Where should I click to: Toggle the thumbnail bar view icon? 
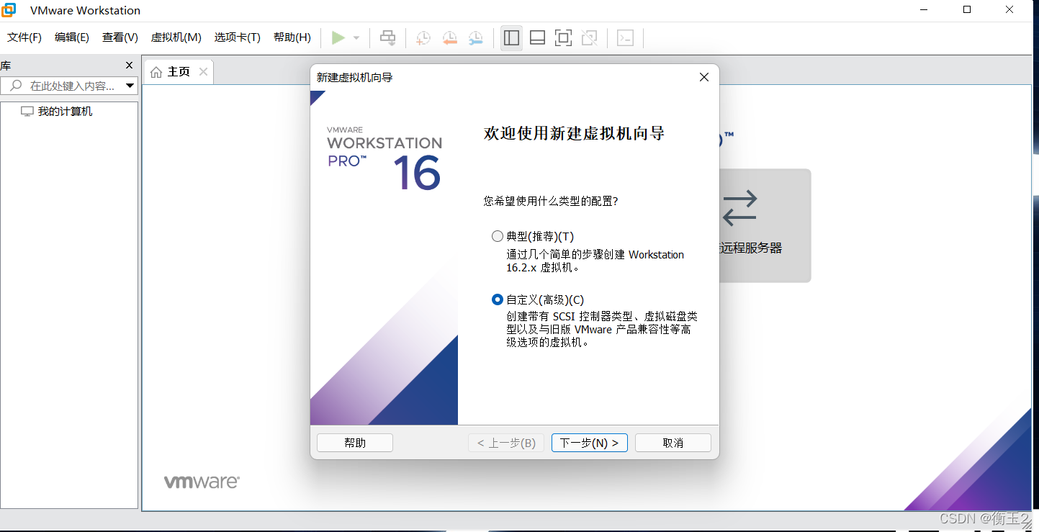[537, 38]
